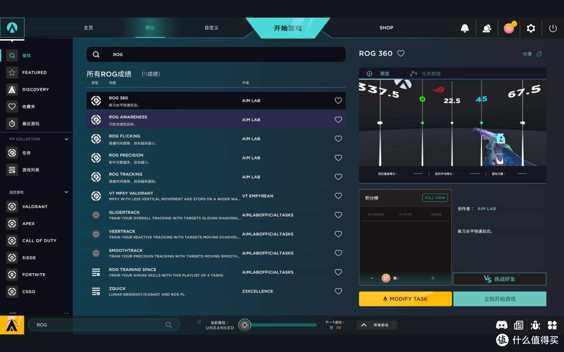The width and height of the screenshot is (564, 352).
Task: Favorite ROG FLICKING task
Action: (x=338, y=139)
